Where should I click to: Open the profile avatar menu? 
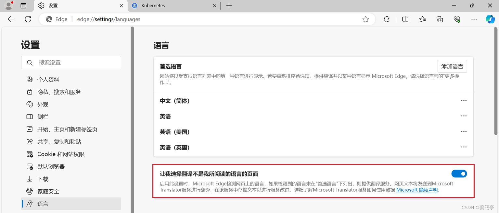(9, 6)
